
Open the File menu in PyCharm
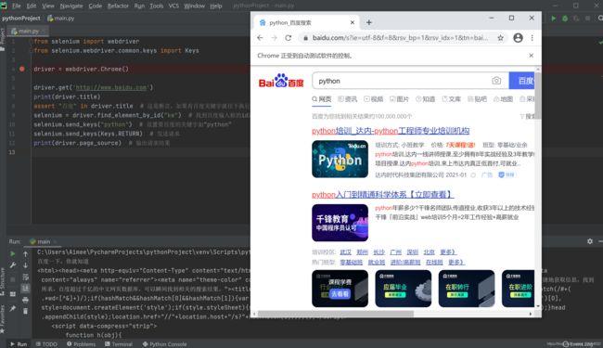pos(17,6)
